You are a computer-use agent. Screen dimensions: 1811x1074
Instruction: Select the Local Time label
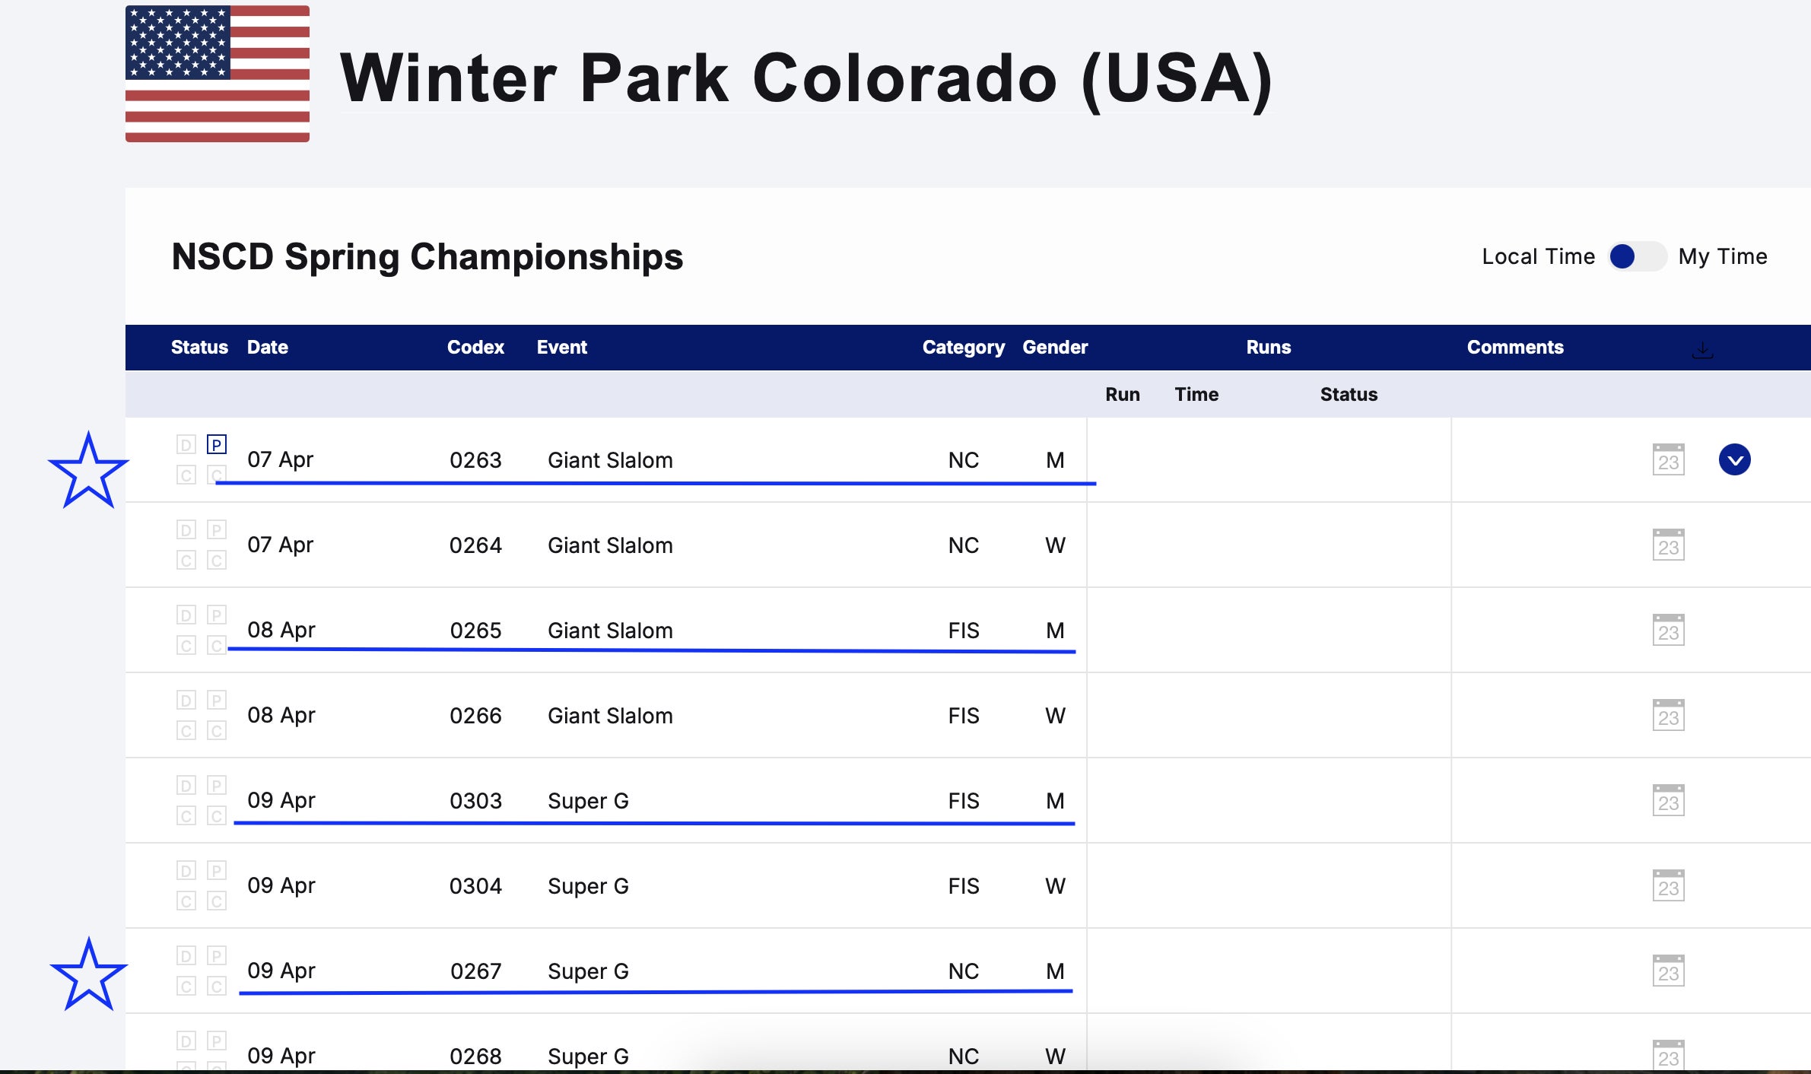tap(1538, 257)
